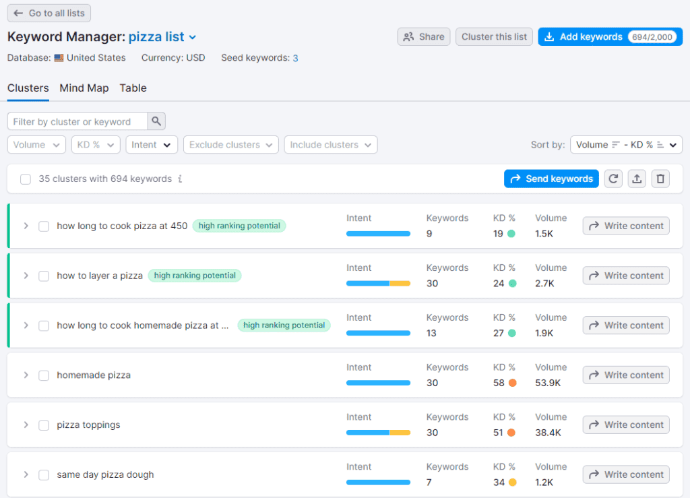Viewport: 690px width, 498px height.
Task: Click the search magnifier in the filter field
Action: click(x=156, y=121)
